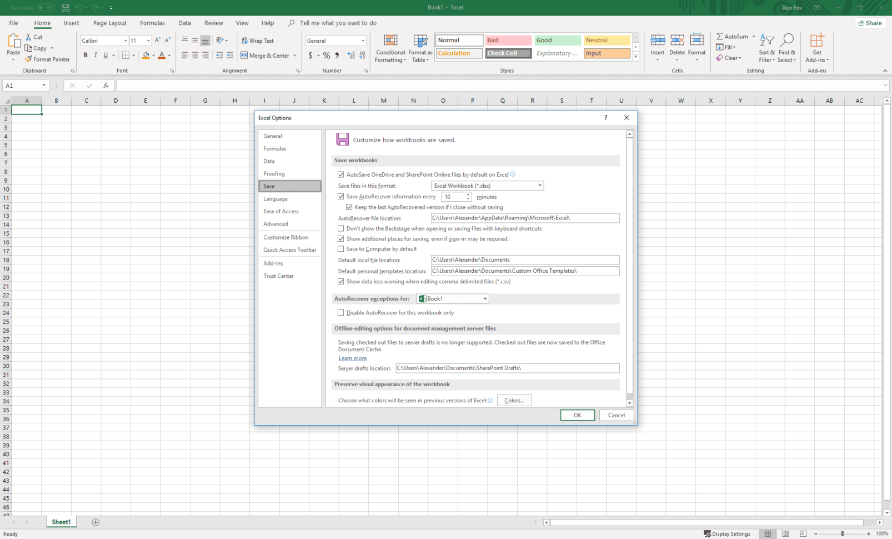Screen dimensions: 892x539
Task: Select Advanced in Excel Options sidebar
Action: click(275, 224)
